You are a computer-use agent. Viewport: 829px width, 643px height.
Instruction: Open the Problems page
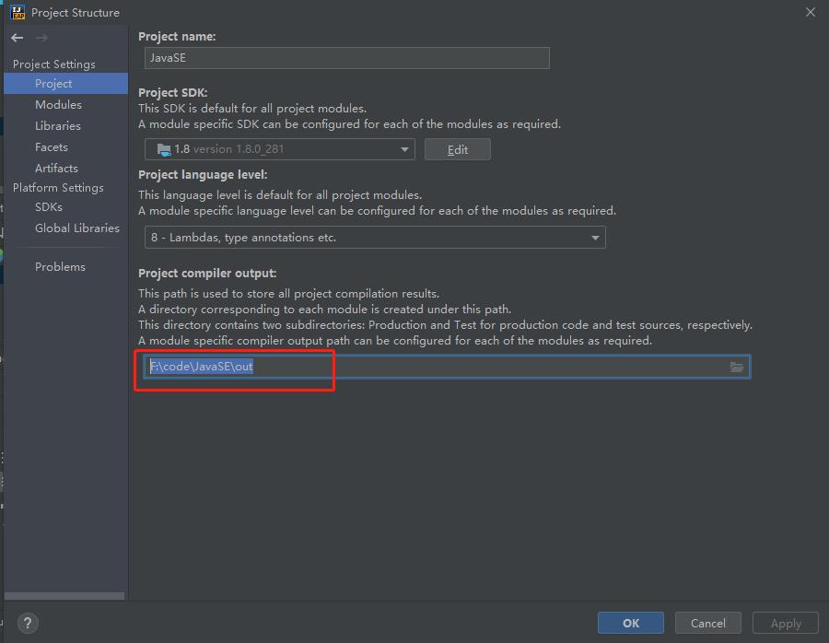[x=60, y=266]
